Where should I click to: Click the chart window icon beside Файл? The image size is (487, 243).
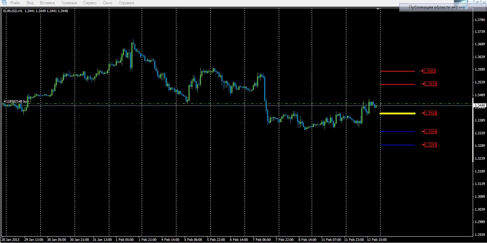click(x=5, y=3)
